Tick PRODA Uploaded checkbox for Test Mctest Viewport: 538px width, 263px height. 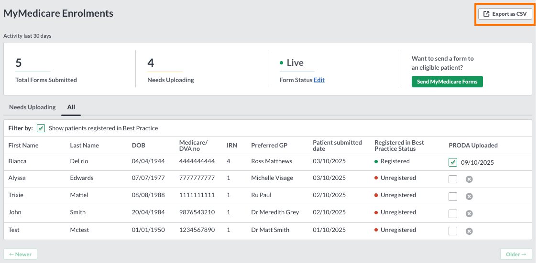pos(453,231)
